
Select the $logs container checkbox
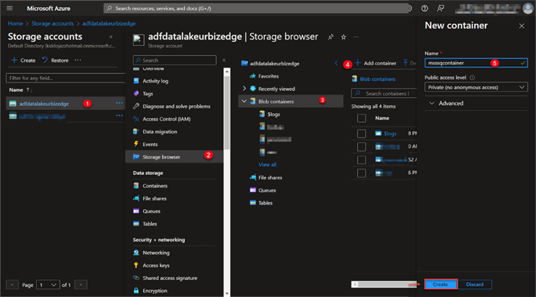361,134
